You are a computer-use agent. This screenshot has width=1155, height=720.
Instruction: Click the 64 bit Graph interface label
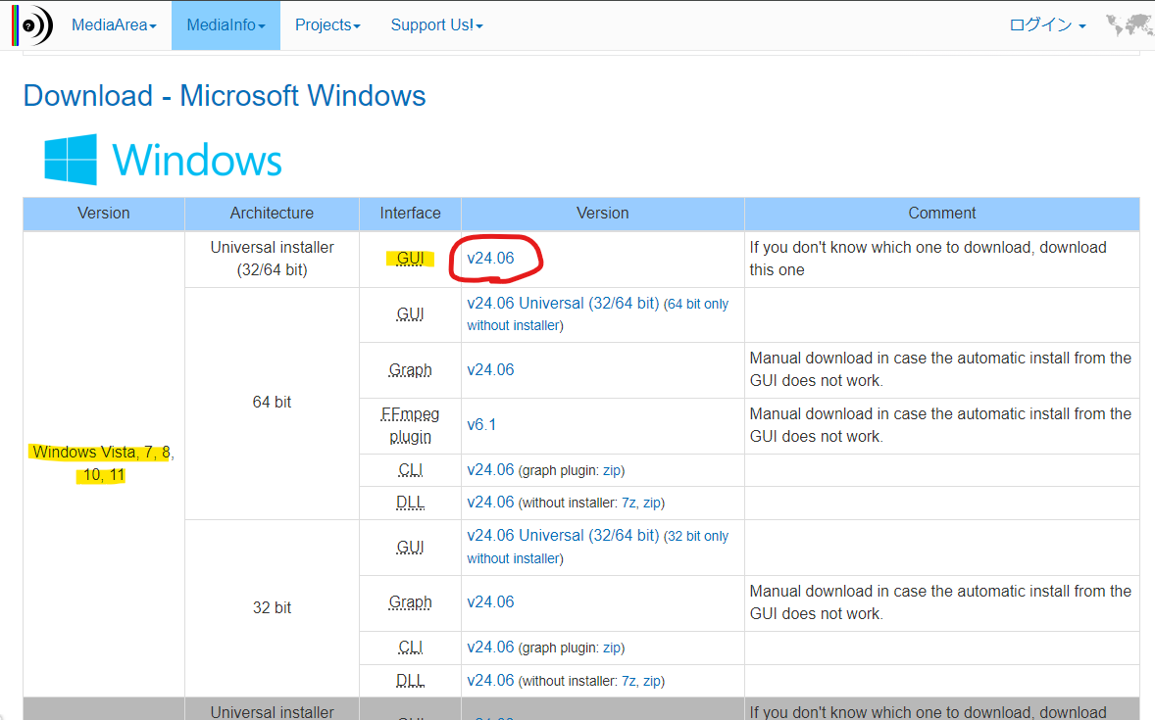point(410,369)
